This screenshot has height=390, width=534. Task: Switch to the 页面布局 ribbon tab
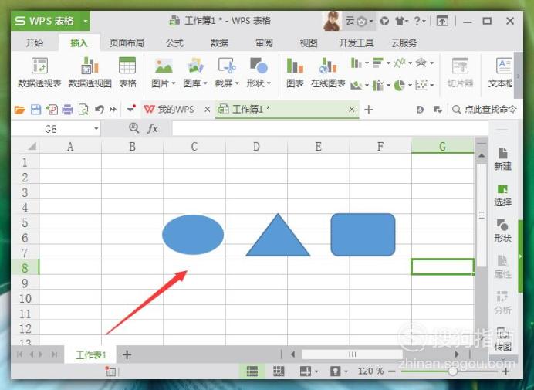(x=127, y=43)
